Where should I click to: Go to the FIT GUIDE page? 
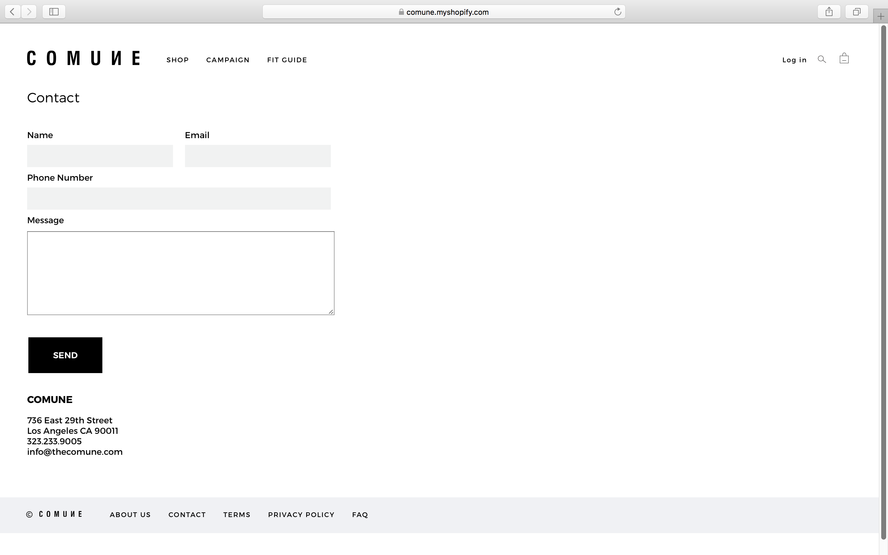287,60
